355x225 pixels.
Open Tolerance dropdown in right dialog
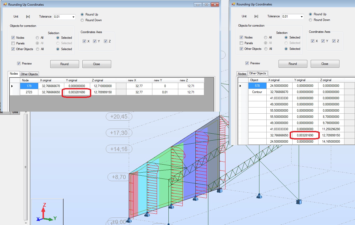pos(302,17)
